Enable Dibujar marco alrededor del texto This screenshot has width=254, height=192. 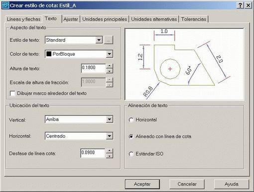(x=12, y=94)
